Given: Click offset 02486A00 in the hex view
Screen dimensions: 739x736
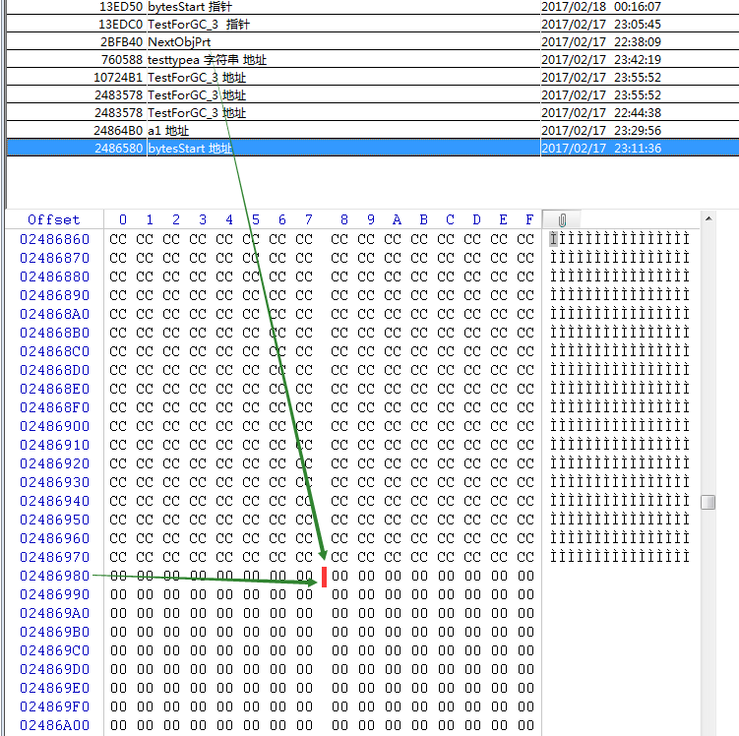Looking at the screenshot, I should pos(55,725).
